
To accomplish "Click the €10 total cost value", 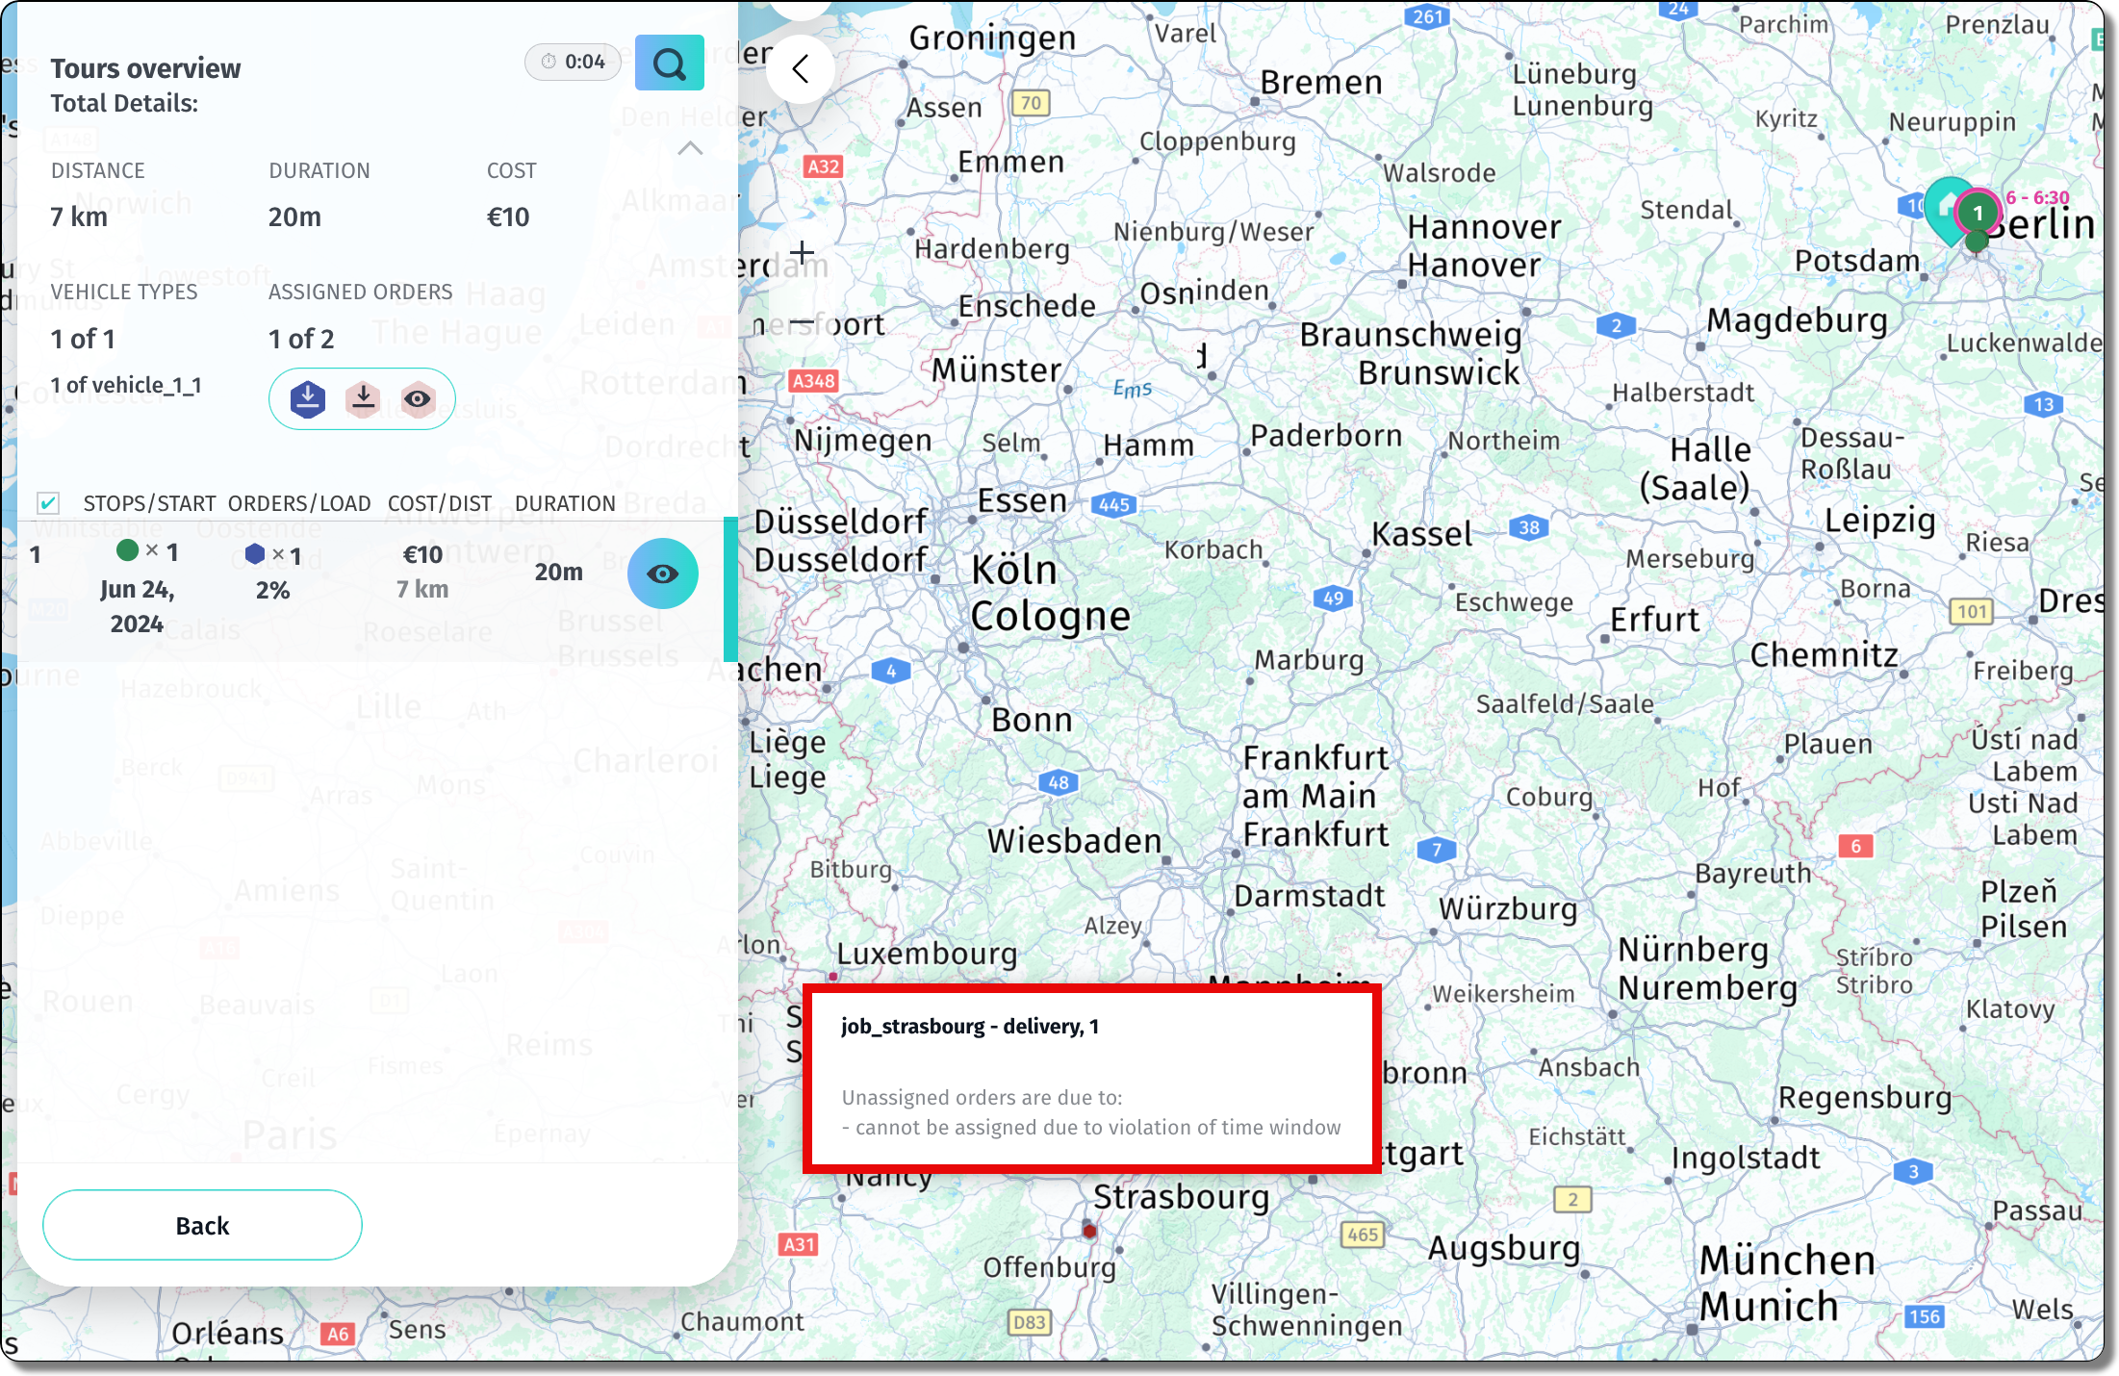I will [508, 217].
